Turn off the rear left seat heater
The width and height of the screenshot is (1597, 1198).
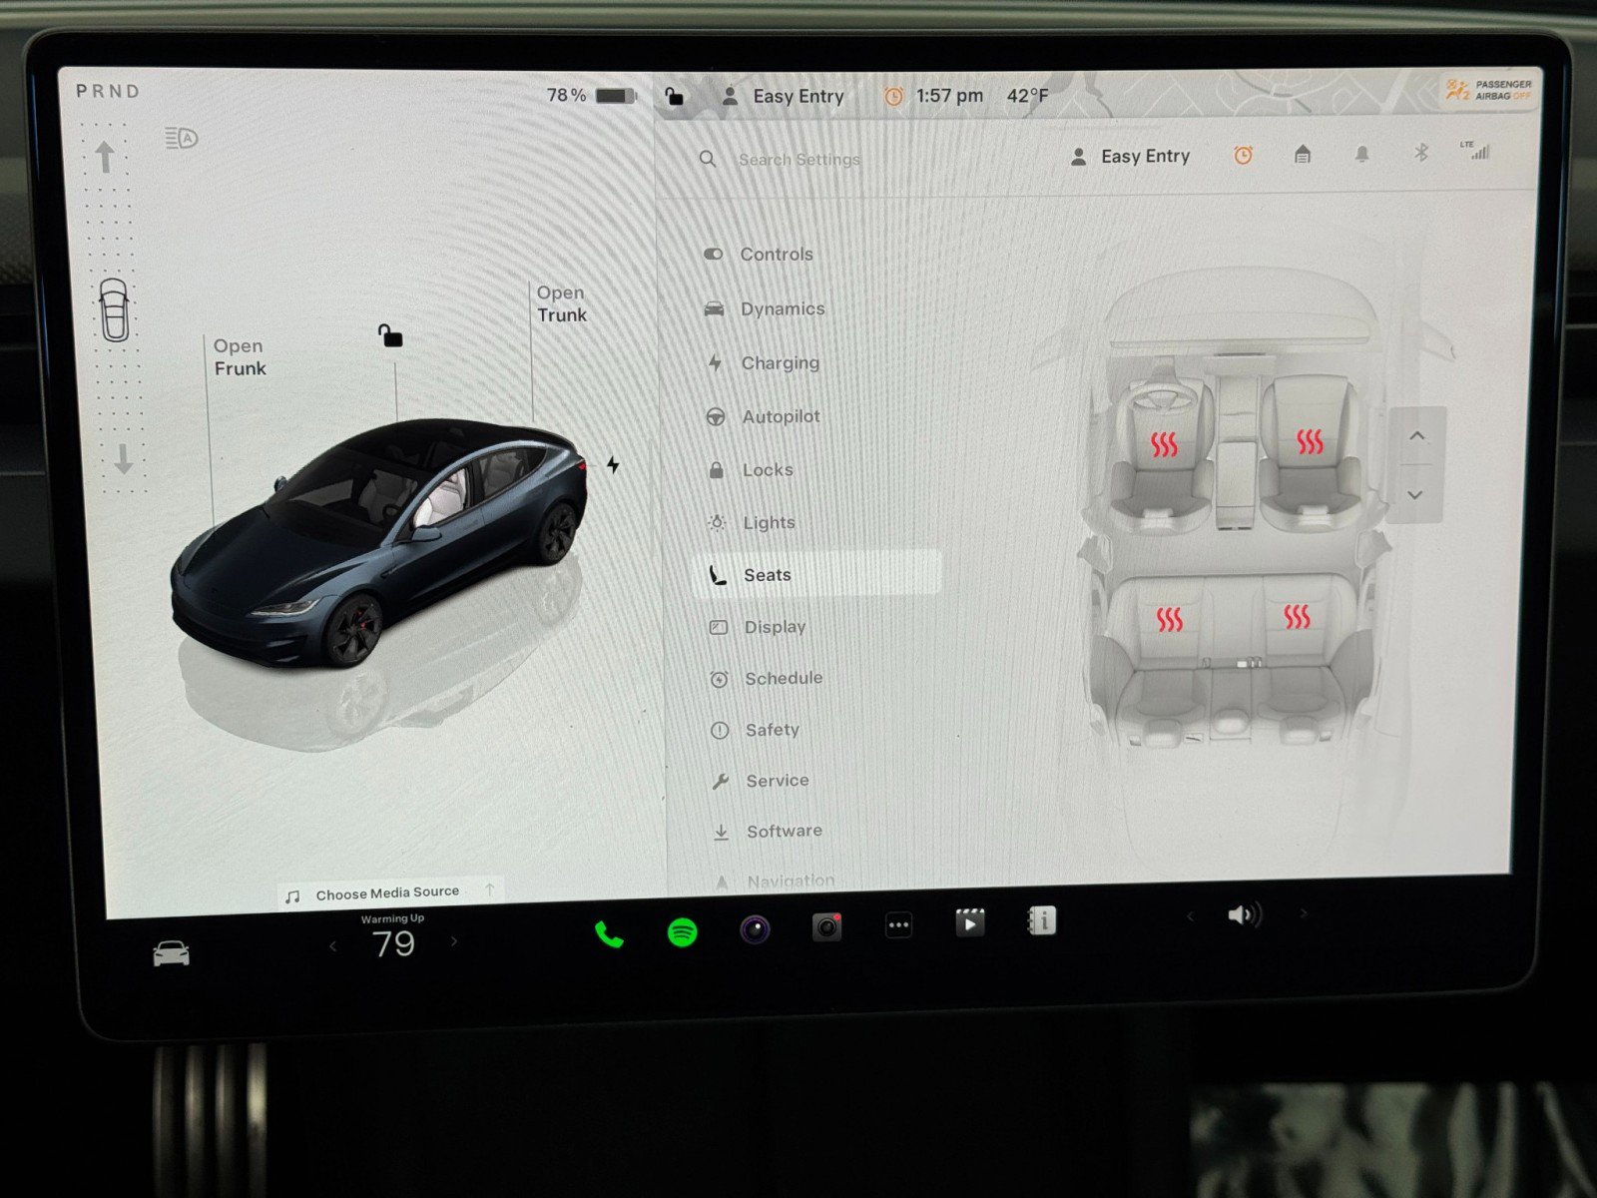coord(1170,618)
